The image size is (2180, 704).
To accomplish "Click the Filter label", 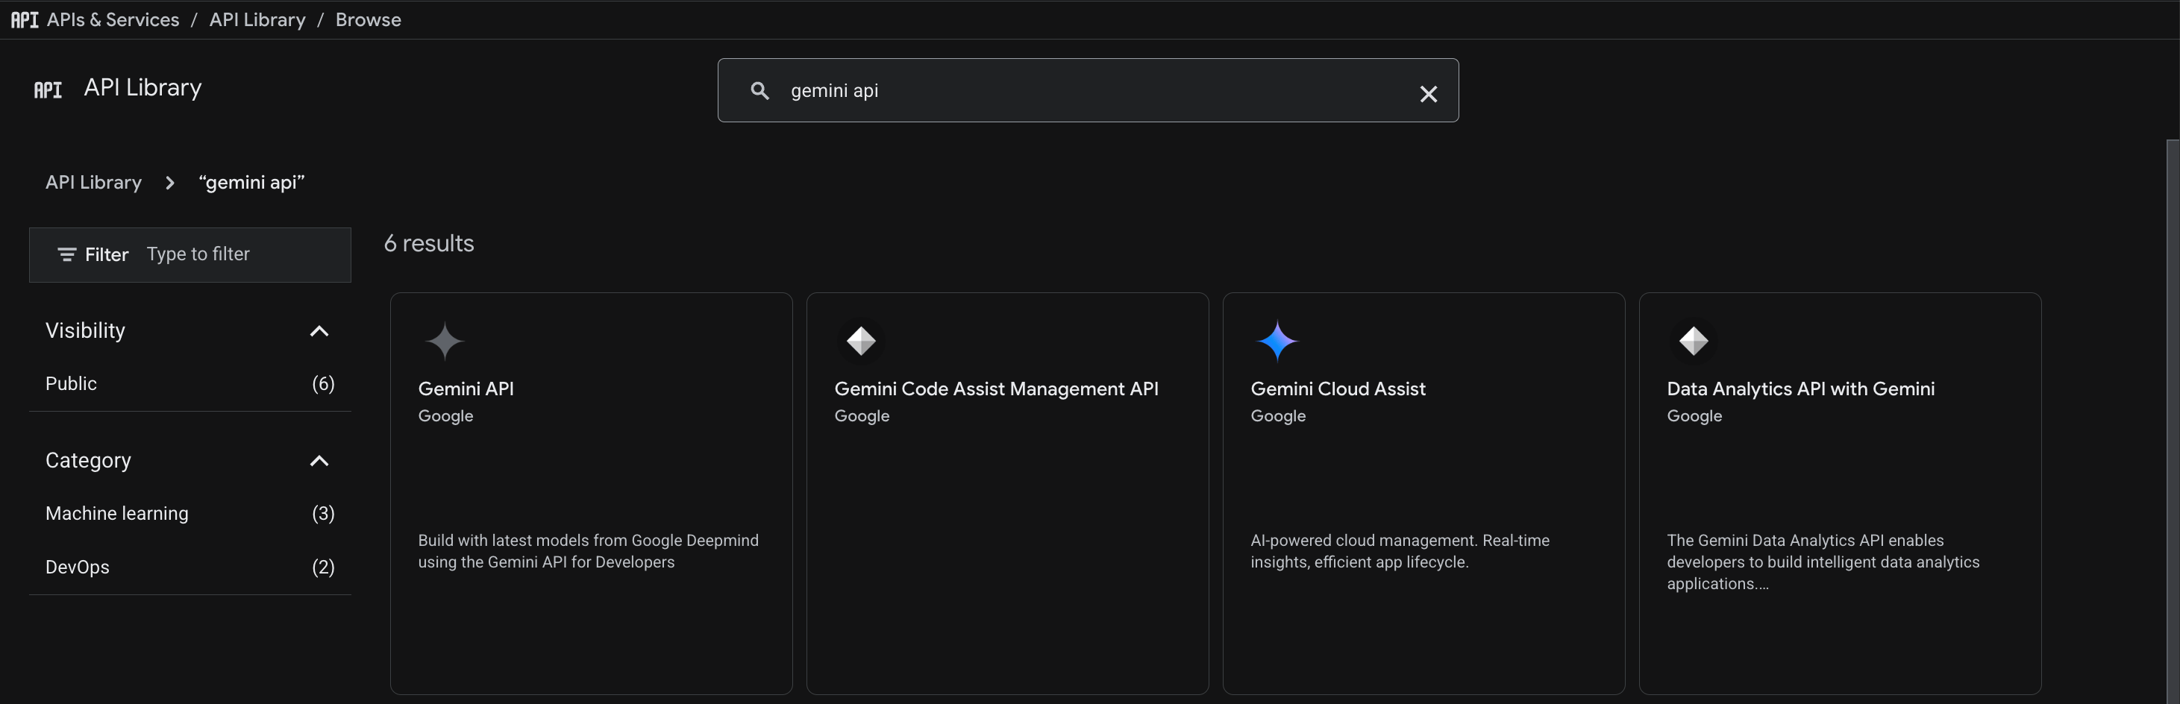I will coord(107,255).
